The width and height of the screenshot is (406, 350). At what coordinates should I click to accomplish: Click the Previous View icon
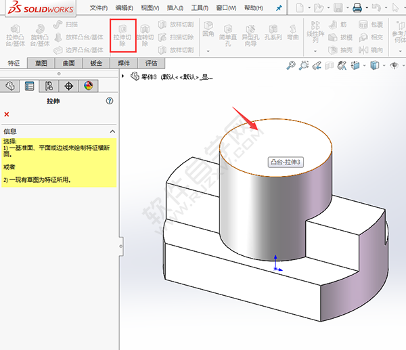[317, 66]
